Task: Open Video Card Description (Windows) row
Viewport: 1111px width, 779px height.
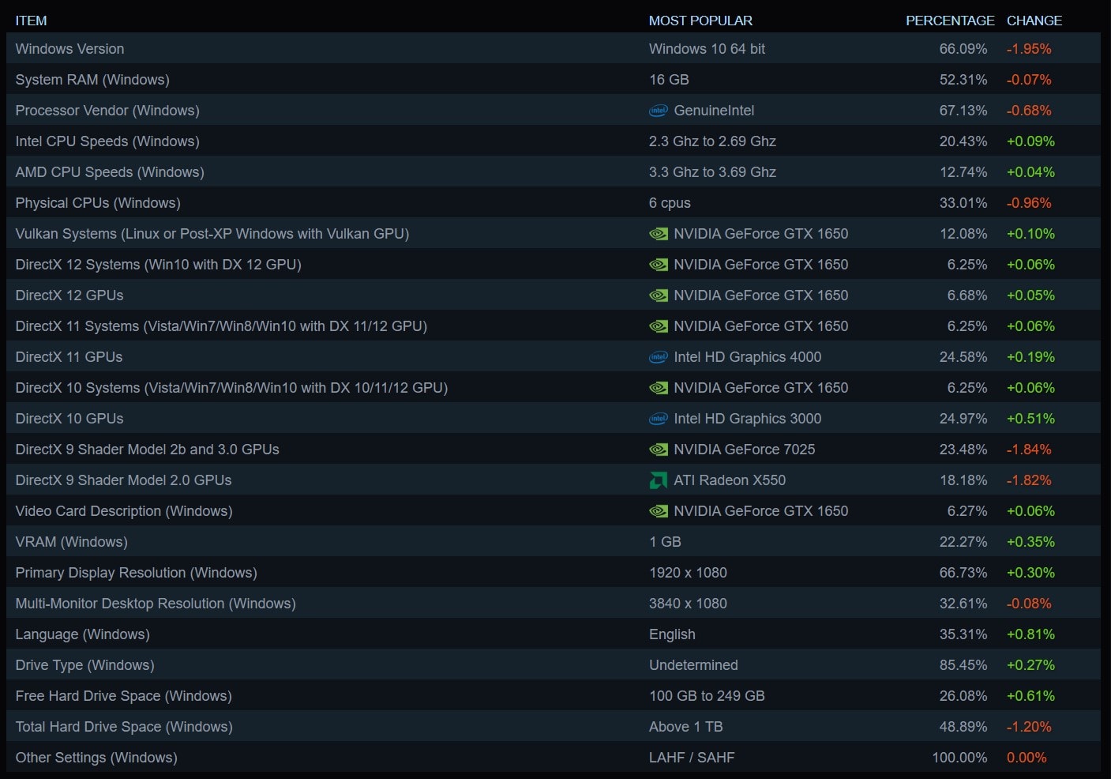Action: pos(554,510)
